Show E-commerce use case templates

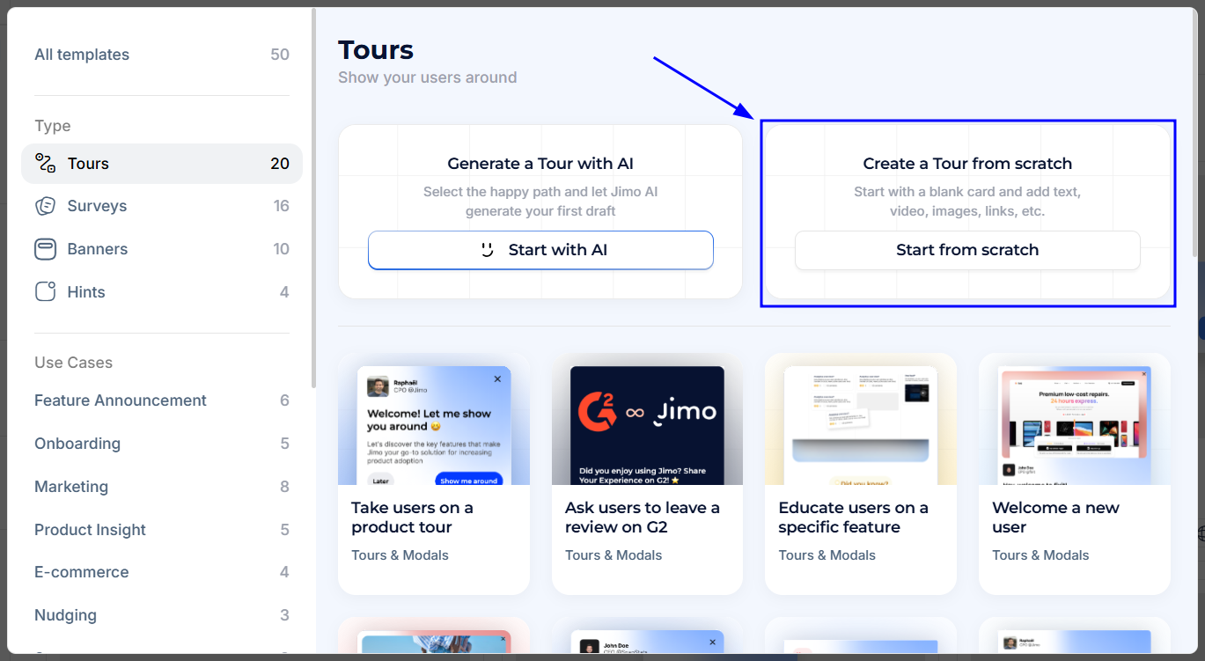coord(81,572)
